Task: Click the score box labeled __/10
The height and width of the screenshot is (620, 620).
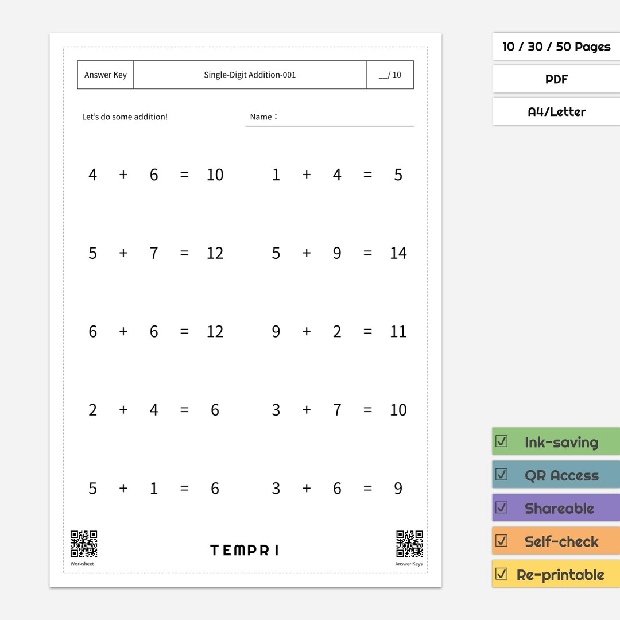Action: [x=390, y=75]
